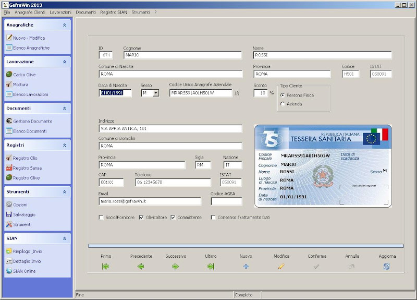Go to next record with Successivo arrow
The width and height of the screenshot is (417, 300).
coord(176,266)
